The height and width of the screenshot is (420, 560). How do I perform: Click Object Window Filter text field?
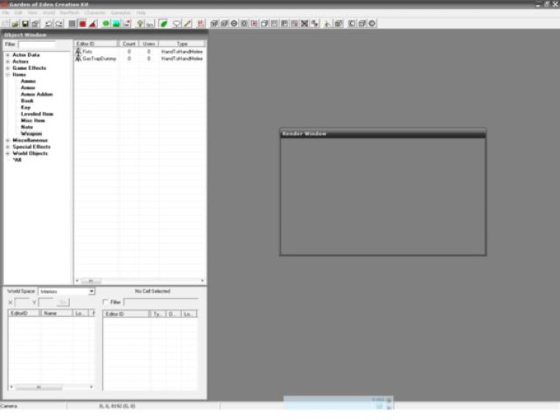[x=37, y=45]
